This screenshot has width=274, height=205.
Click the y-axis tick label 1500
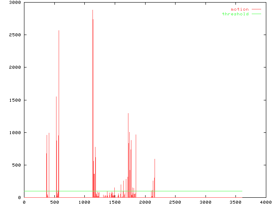tap(16, 100)
